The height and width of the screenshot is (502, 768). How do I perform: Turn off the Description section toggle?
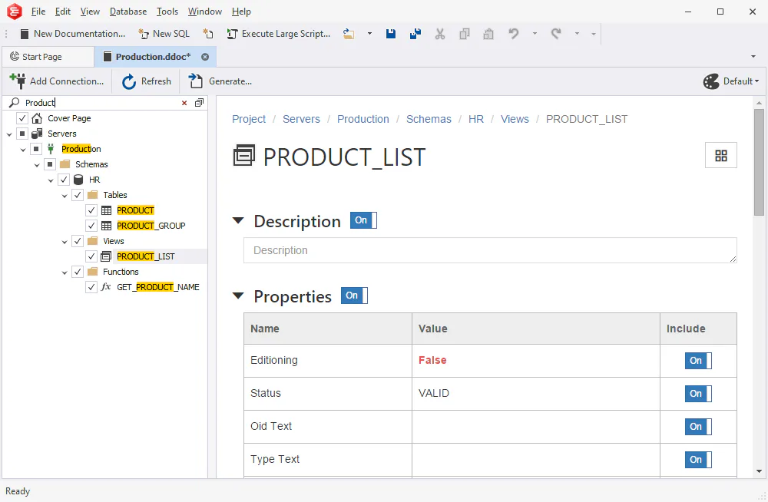363,220
